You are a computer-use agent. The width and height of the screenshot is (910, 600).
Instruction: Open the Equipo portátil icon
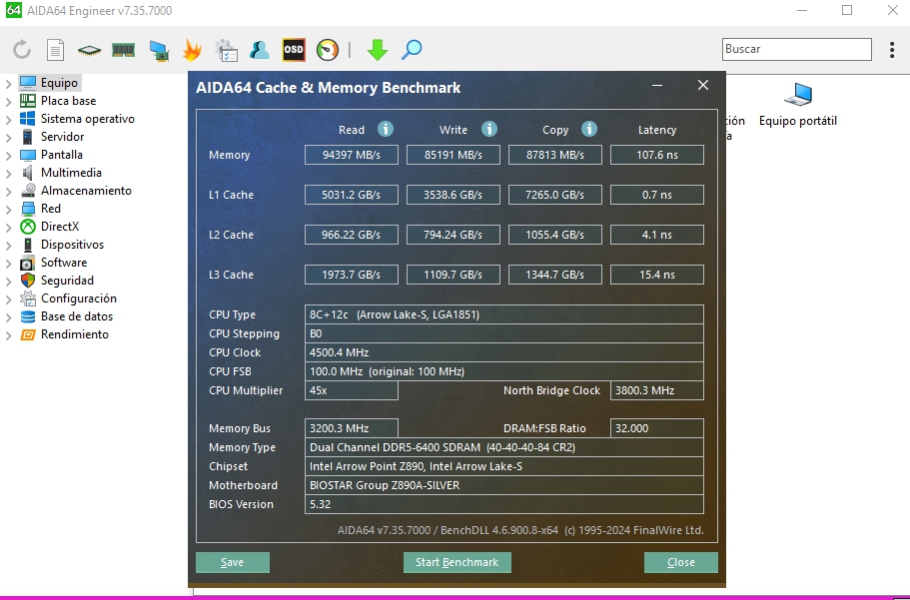[798, 105]
